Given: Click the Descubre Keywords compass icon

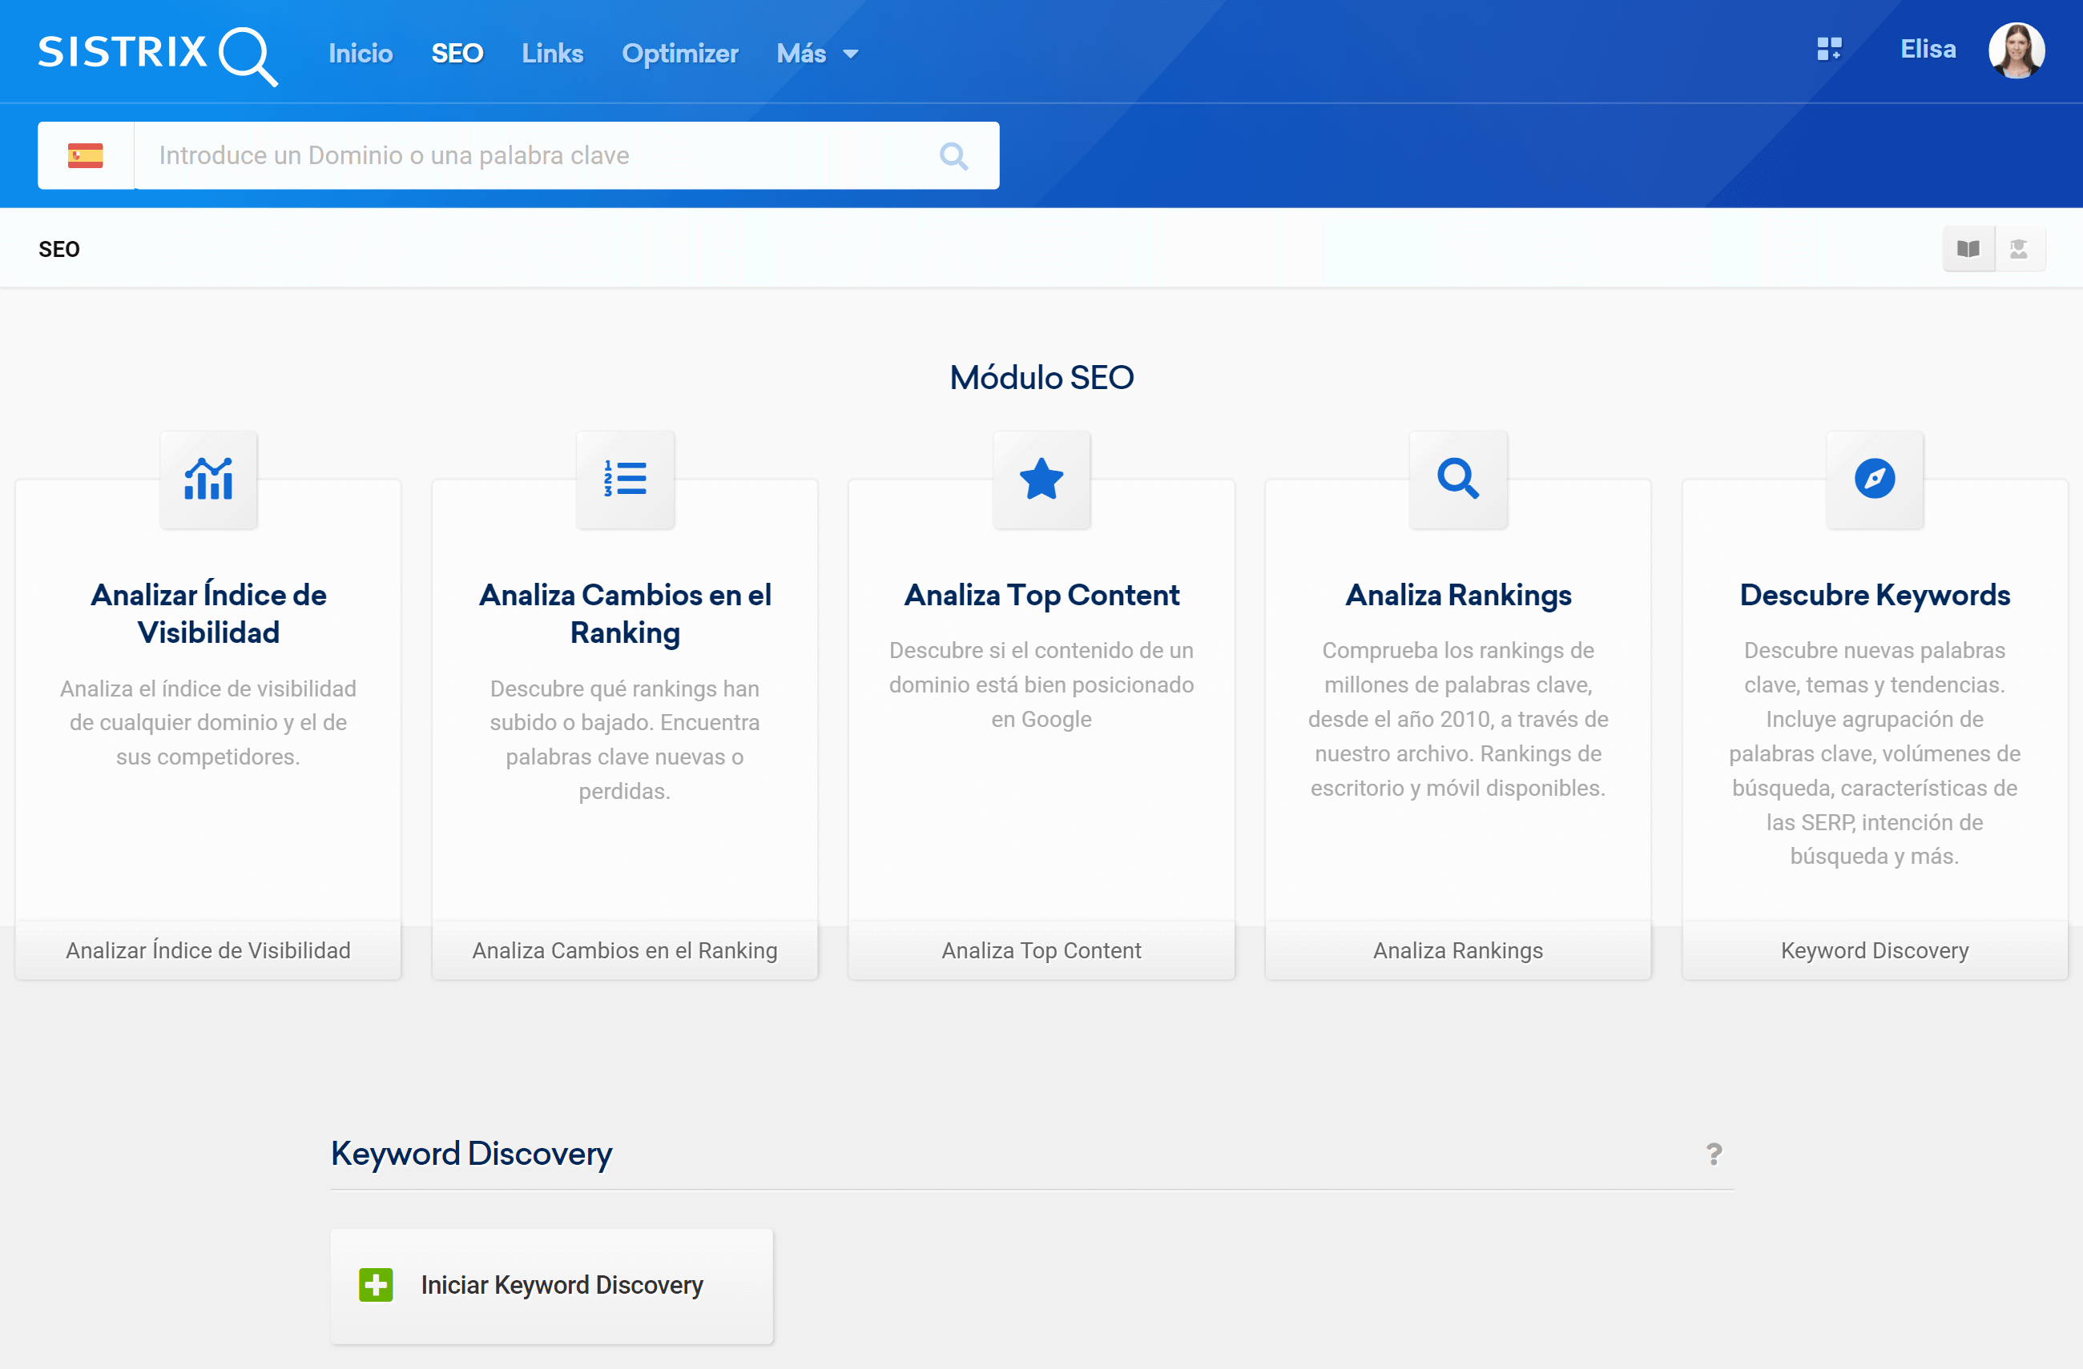Looking at the screenshot, I should coord(1875,480).
